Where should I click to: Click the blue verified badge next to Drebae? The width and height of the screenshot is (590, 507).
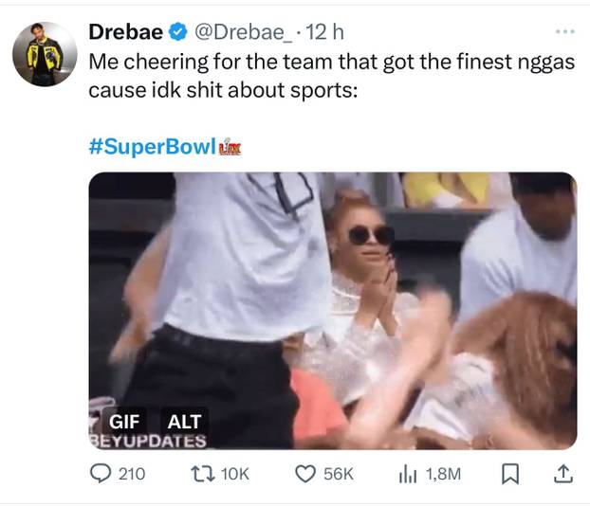[x=178, y=31]
